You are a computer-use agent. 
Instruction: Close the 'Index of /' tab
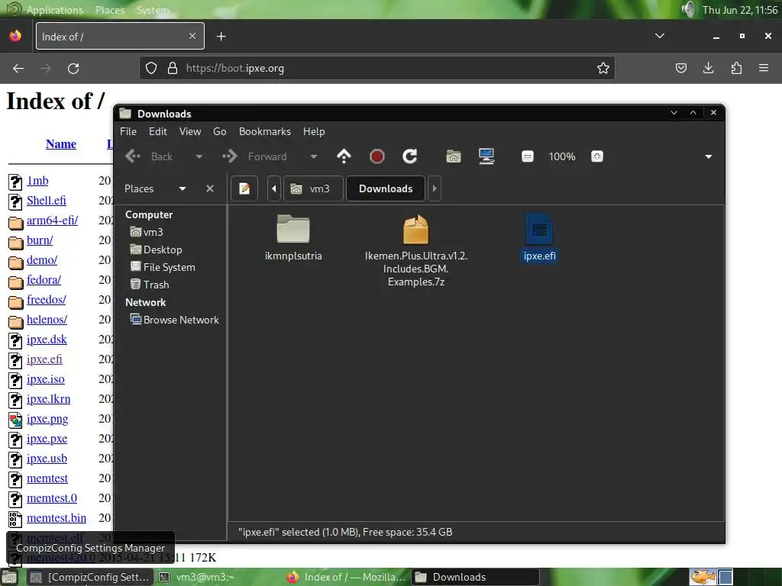(192, 36)
